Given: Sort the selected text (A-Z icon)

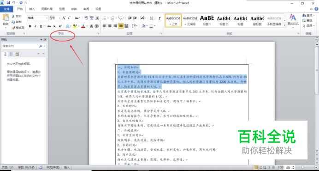Looking at the screenshot, I should click(152, 18).
